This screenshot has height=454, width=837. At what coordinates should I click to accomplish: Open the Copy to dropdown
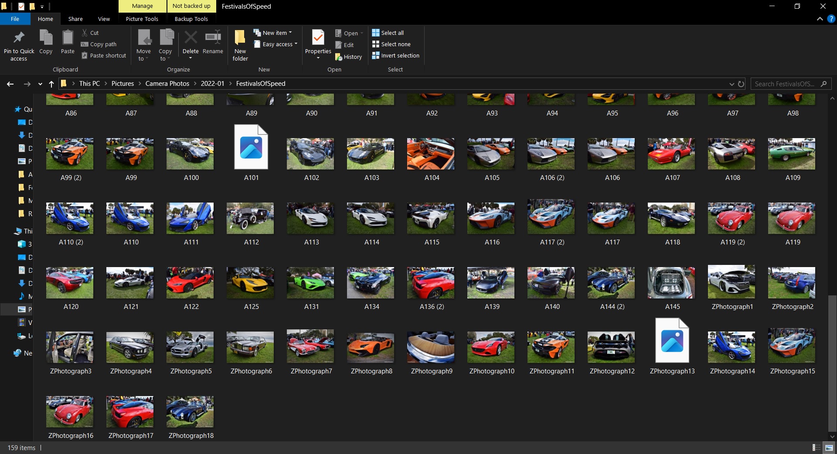pyautogui.click(x=165, y=54)
